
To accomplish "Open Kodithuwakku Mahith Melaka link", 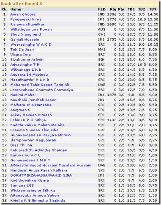I will (x=37, y=125).
